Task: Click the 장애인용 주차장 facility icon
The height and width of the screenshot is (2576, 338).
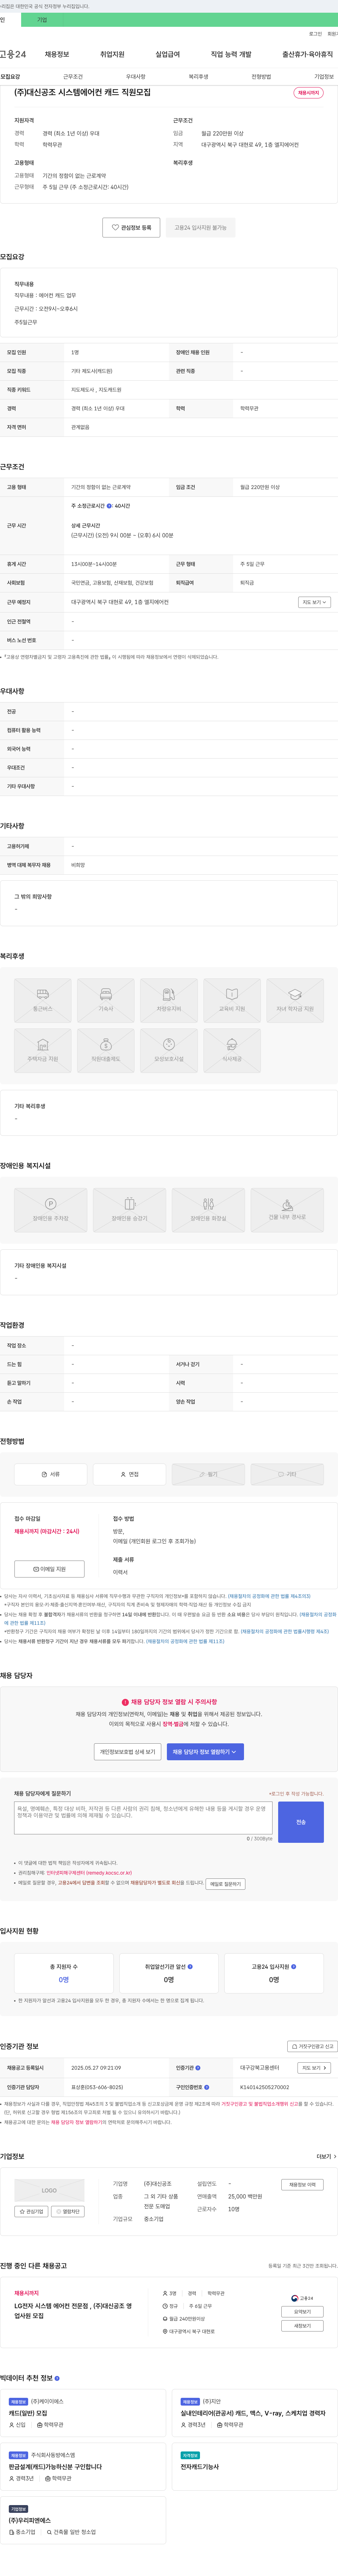Action: (51, 1210)
